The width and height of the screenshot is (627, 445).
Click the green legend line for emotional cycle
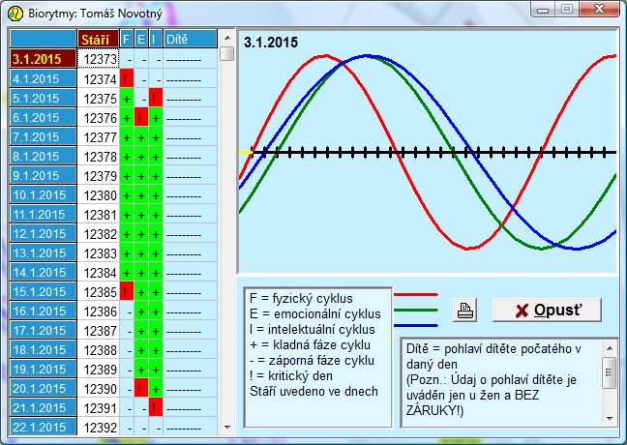[416, 311]
